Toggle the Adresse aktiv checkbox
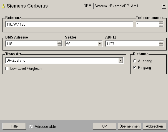168x132 pixels. coord(31,126)
